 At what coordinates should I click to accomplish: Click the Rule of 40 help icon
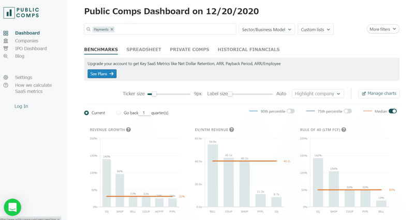pyautogui.click(x=344, y=130)
